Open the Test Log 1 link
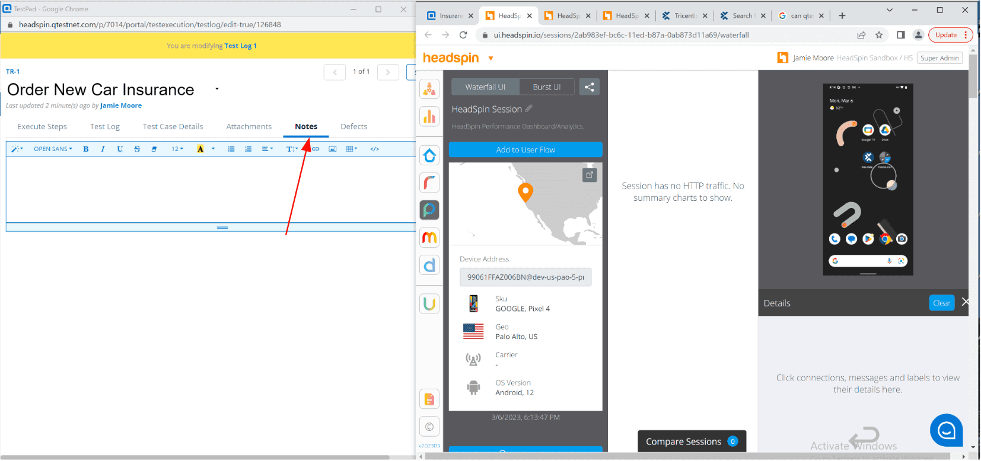The width and height of the screenshot is (981, 461). tap(240, 46)
